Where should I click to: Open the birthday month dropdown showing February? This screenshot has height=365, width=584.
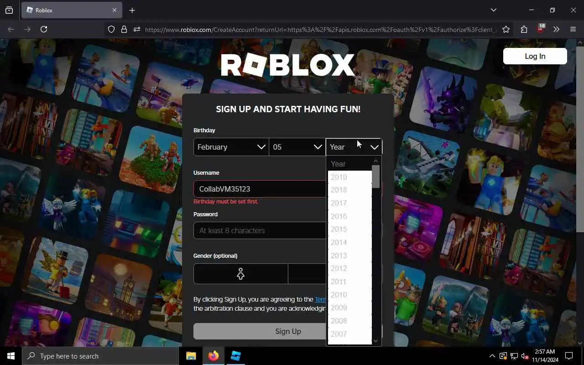pyautogui.click(x=231, y=147)
